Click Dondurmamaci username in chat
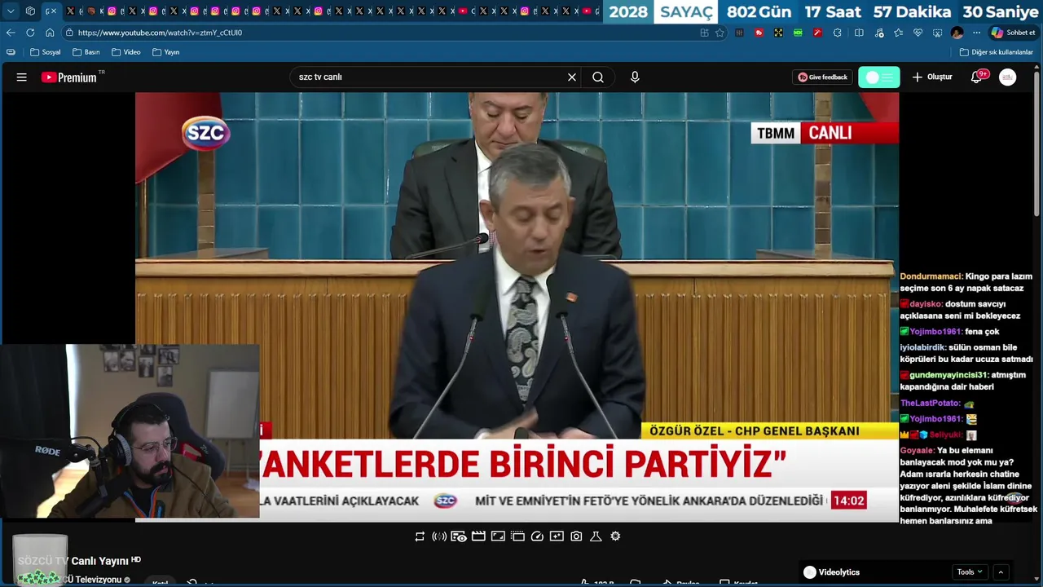This screenshot has height=587, width=1043. point(931,277)
